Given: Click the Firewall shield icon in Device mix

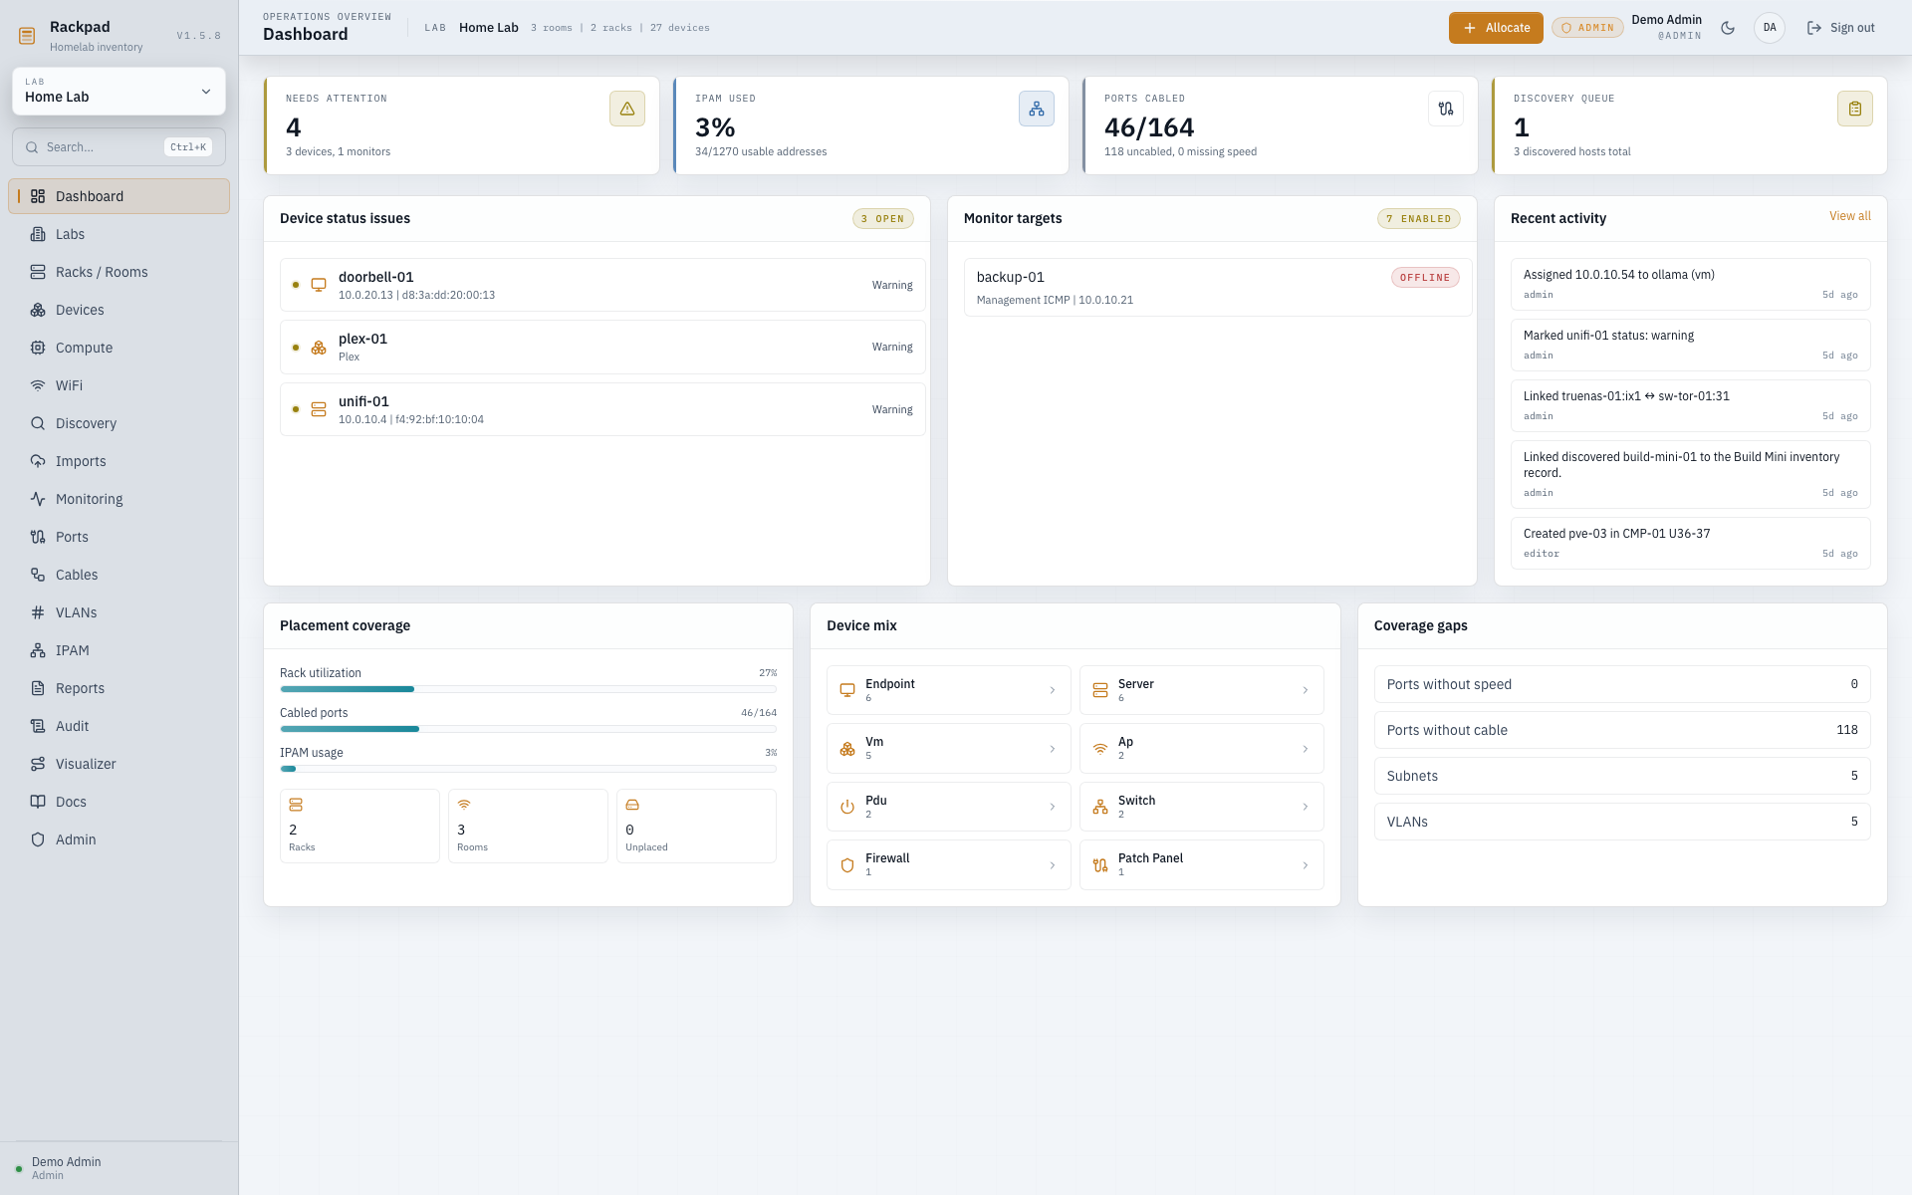Looking at the screenshot, I should [x=847, y=865].
